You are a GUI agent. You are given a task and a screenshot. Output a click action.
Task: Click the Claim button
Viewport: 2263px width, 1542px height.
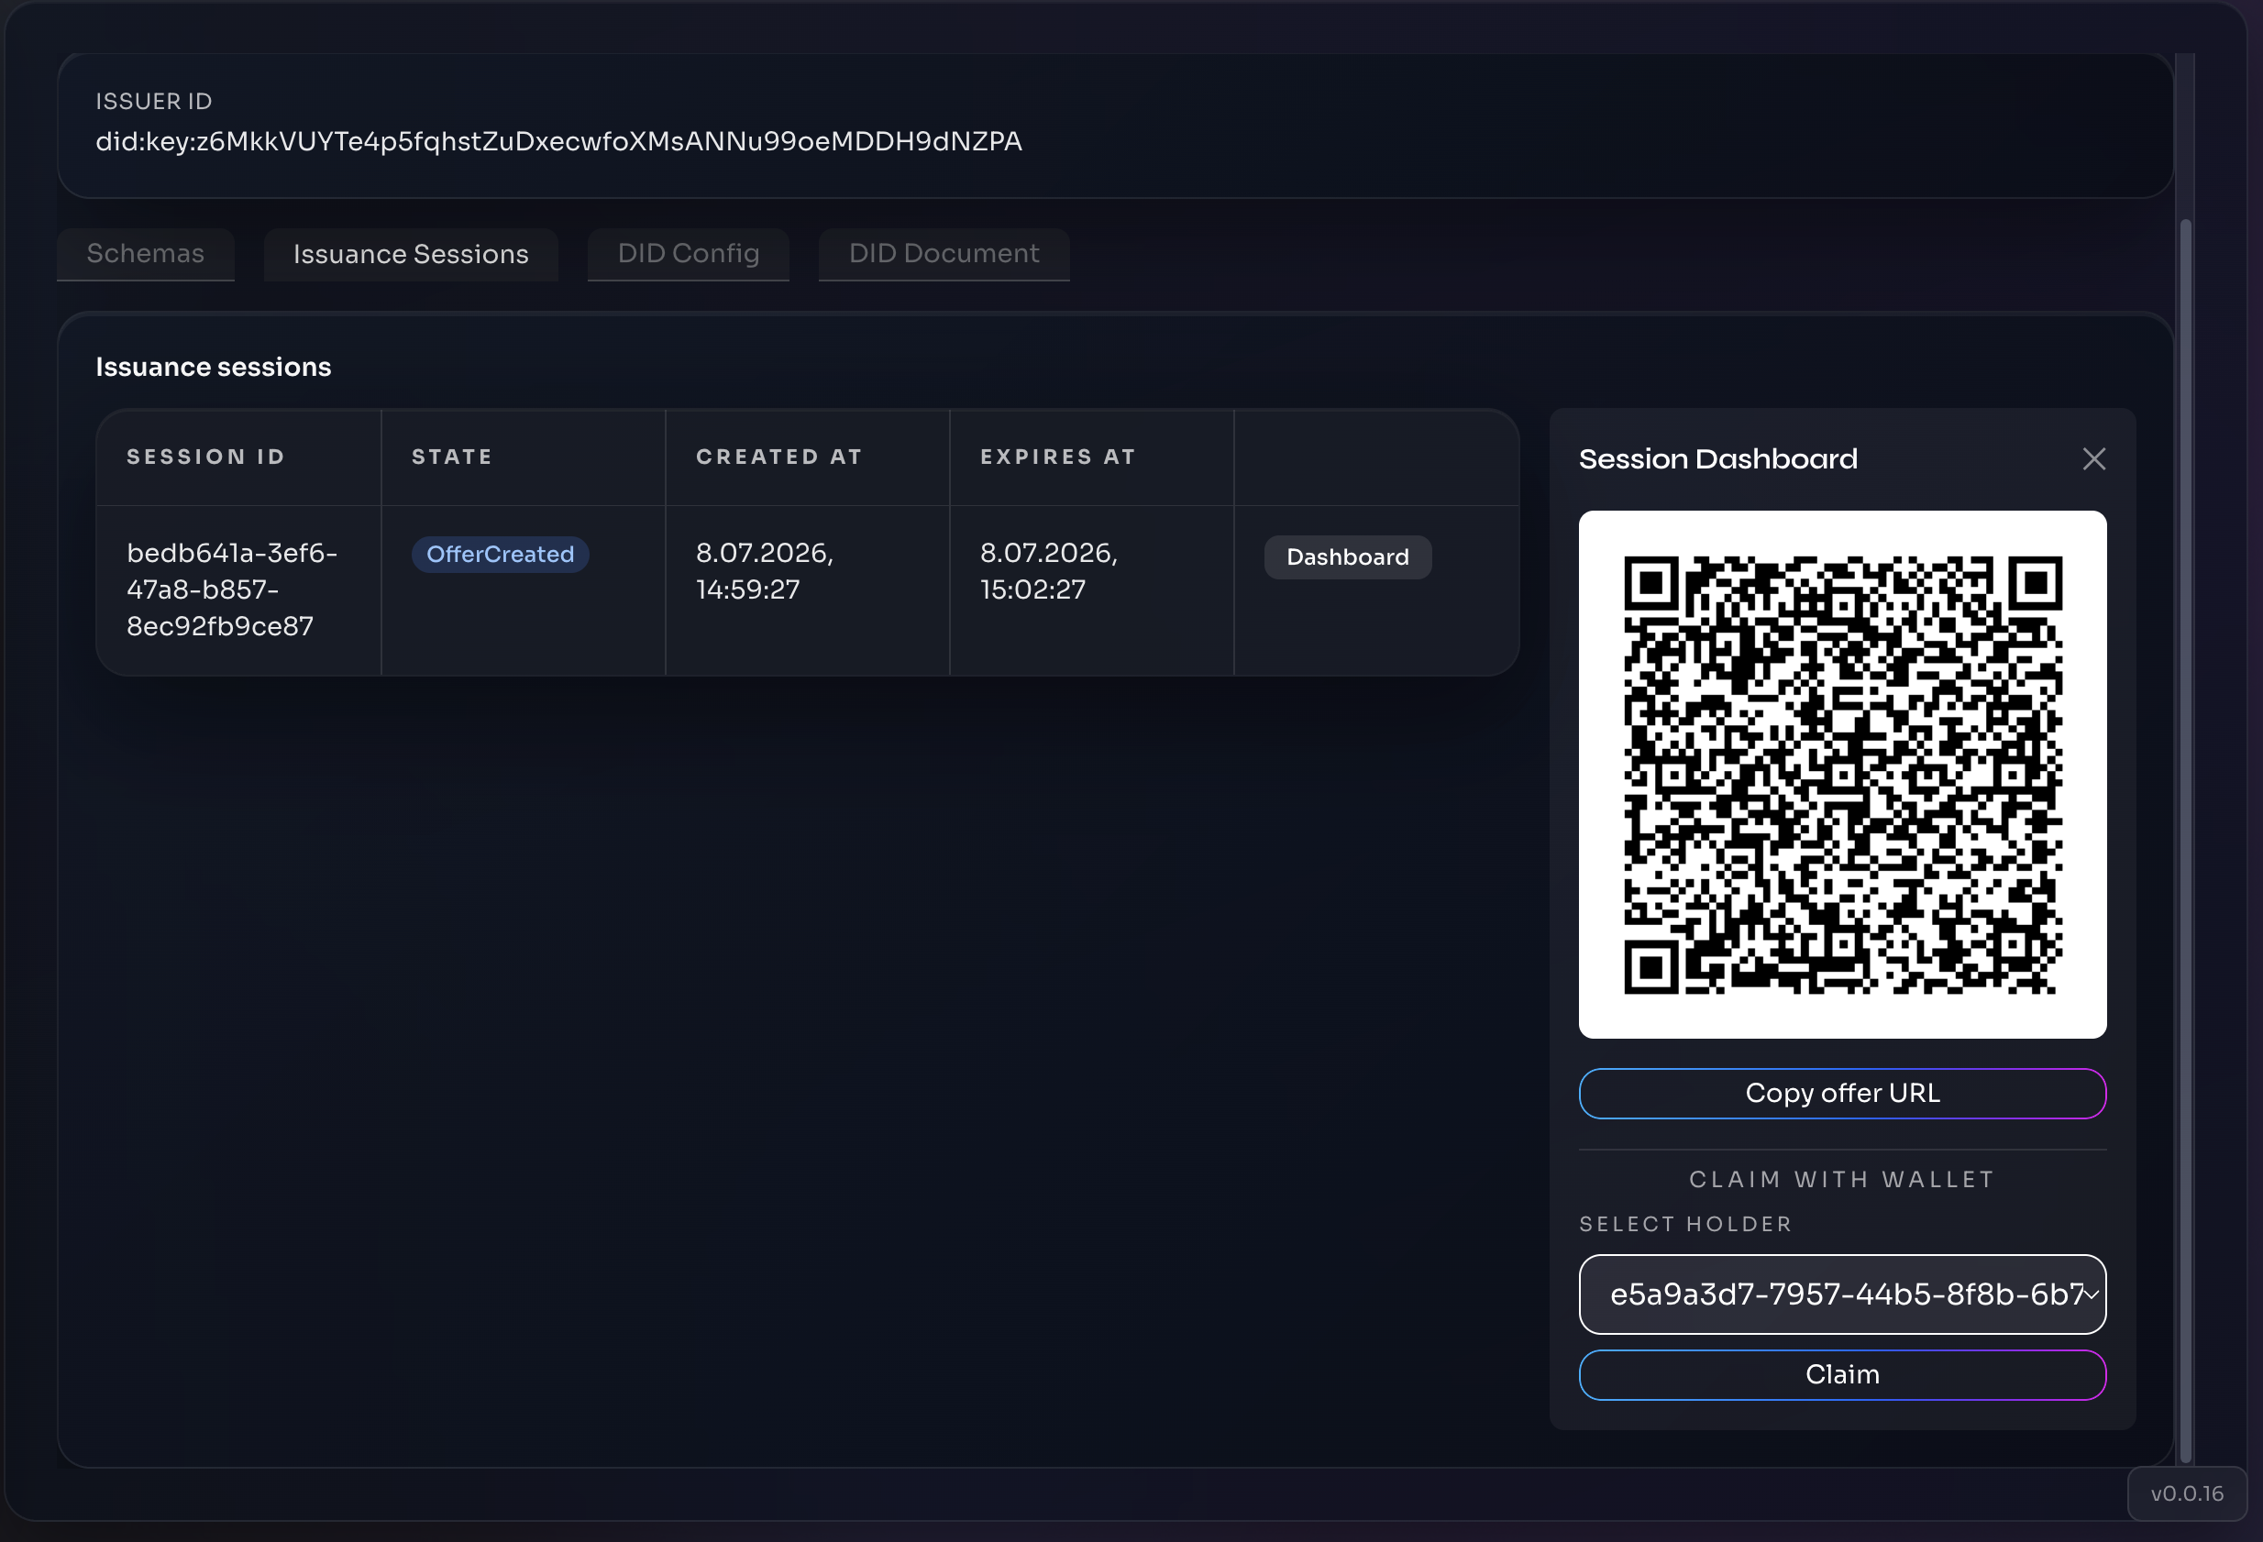tap(1841, 1374)
